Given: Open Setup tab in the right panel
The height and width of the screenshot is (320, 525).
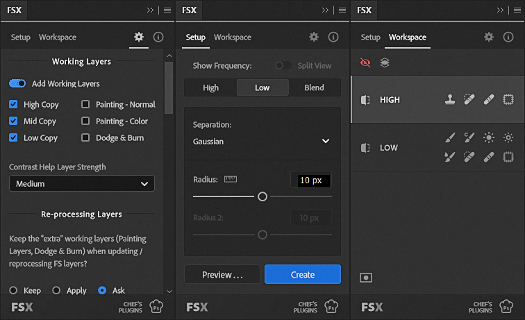Looking at the screenshot, I should [x=370, y=37].
